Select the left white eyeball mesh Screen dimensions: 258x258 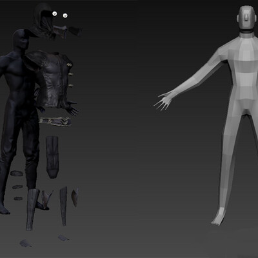click(x=55, y=14)
